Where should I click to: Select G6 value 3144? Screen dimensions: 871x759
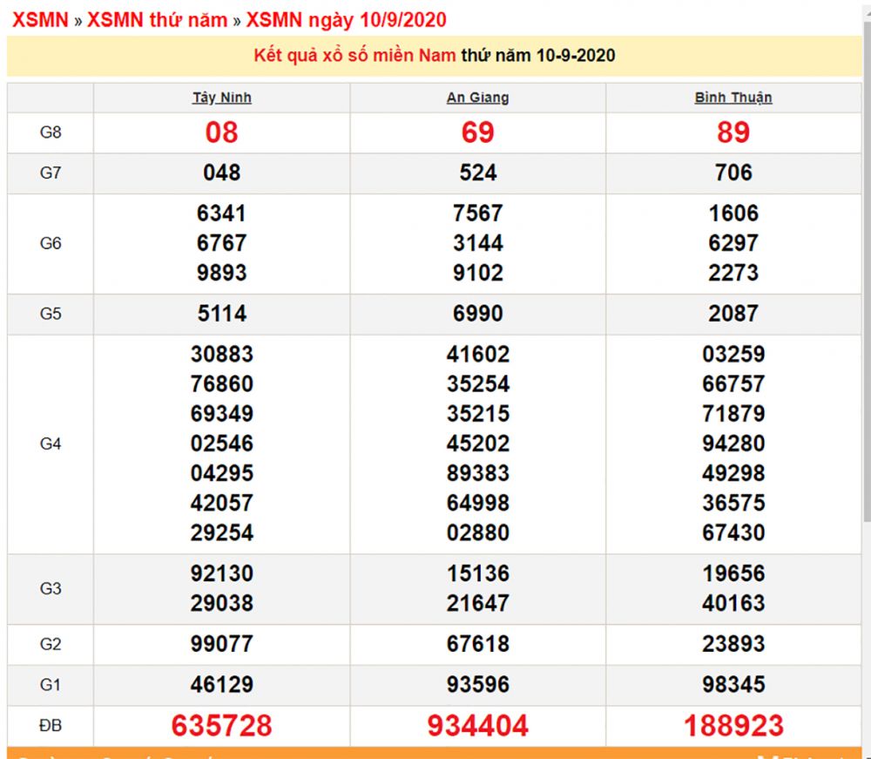(477, 243)
